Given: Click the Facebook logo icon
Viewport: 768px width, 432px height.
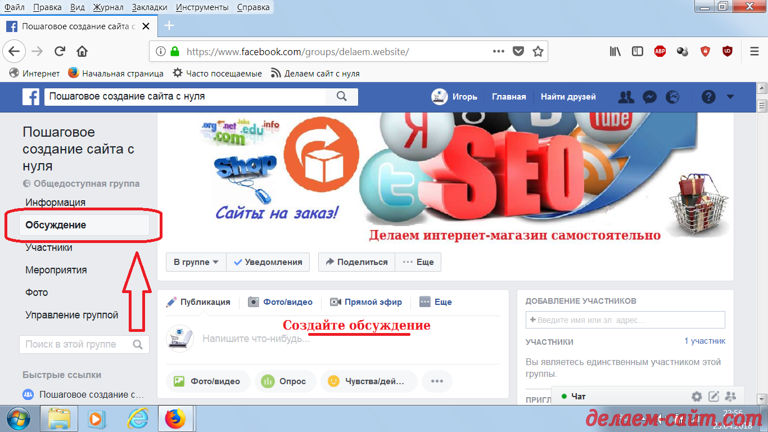Looking at the screenshot, I should click(31, 97).
